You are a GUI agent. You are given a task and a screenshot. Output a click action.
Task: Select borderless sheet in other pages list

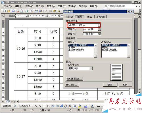click(114, 50)
